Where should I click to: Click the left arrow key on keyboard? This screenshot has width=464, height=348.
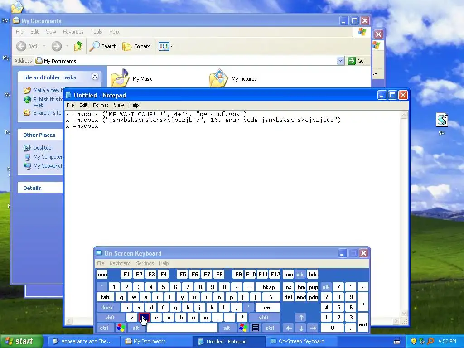point(289,328)
